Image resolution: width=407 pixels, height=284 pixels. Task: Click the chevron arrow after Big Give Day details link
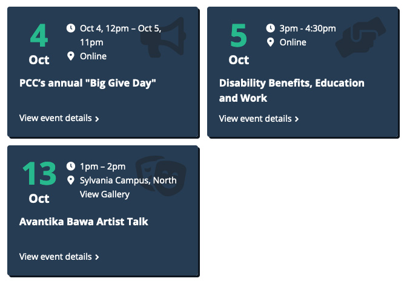[x=97, y=119]
